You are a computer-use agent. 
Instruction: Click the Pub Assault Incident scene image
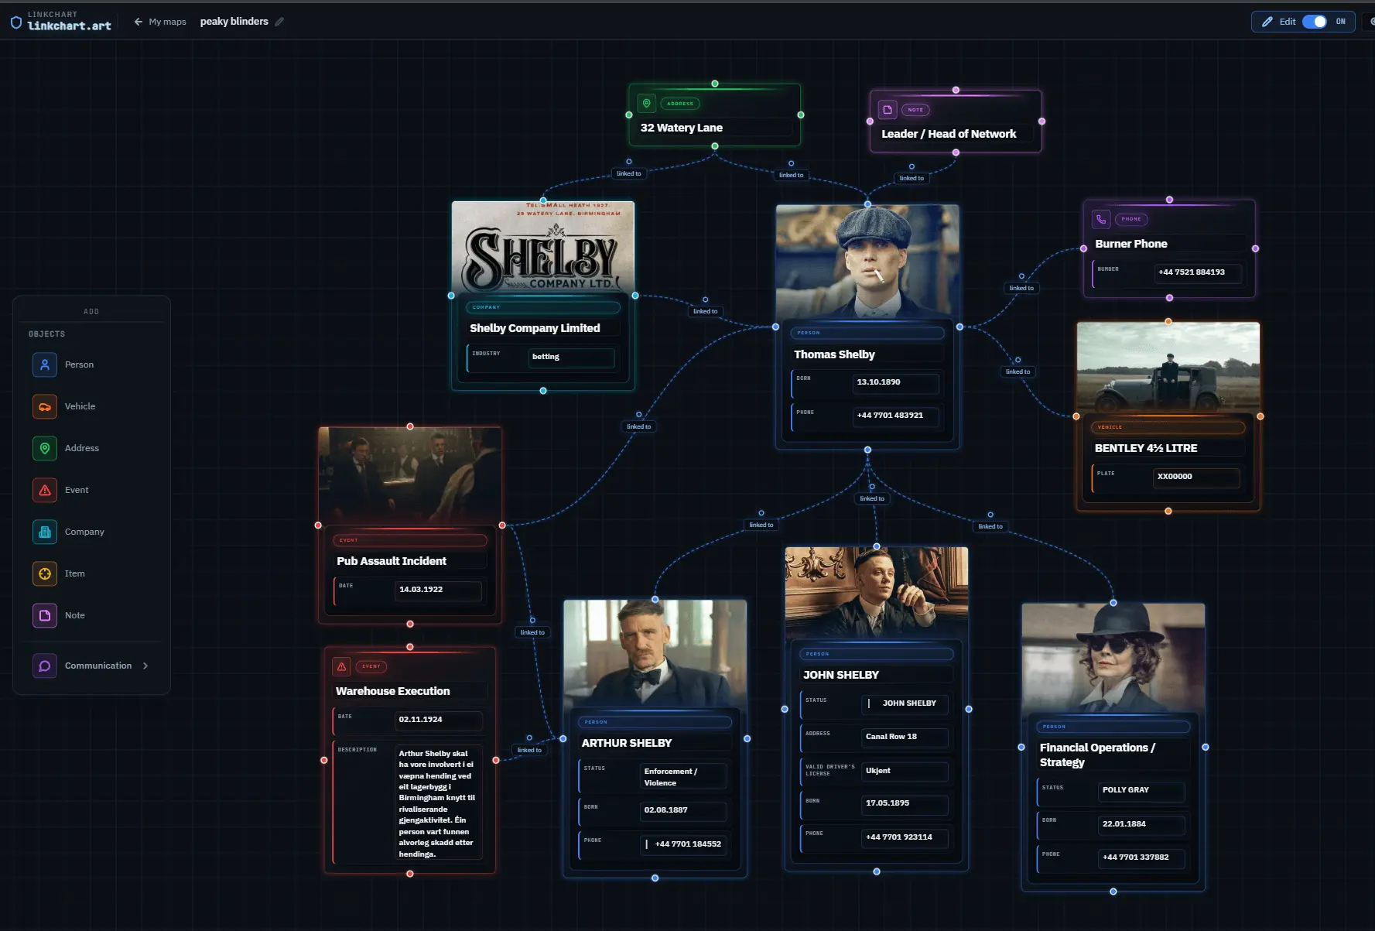click(410, 476)
